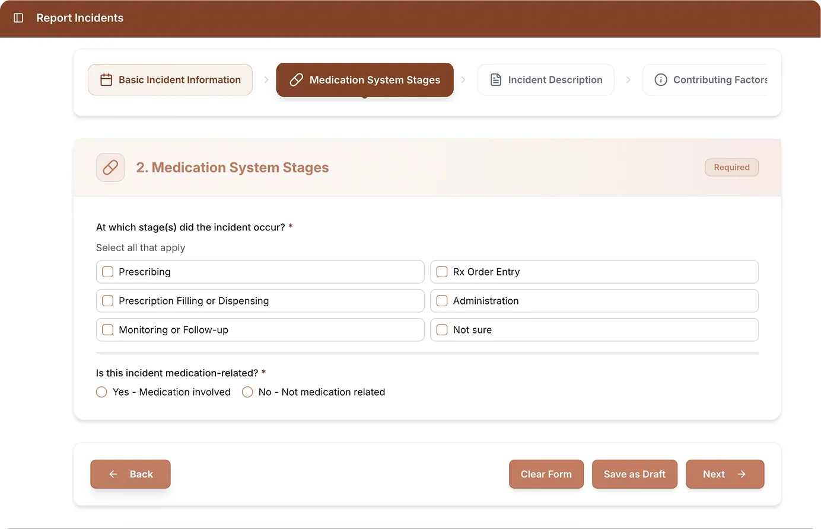Select the Monitoring or Follow-up checkbox

click(108, 330)
